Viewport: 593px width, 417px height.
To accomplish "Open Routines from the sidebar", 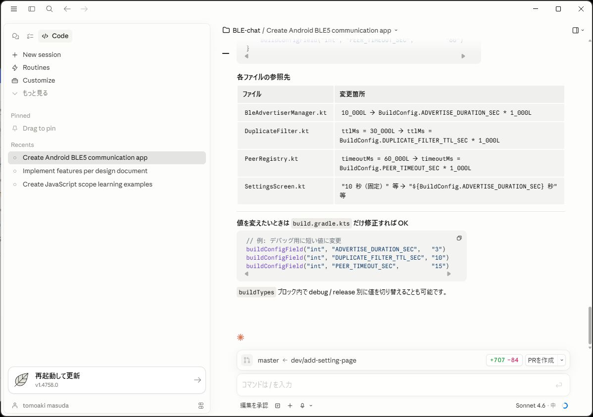I will coord(36,68).
